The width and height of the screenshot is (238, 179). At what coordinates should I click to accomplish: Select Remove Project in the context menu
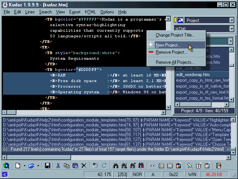click(x=176, y=52)
